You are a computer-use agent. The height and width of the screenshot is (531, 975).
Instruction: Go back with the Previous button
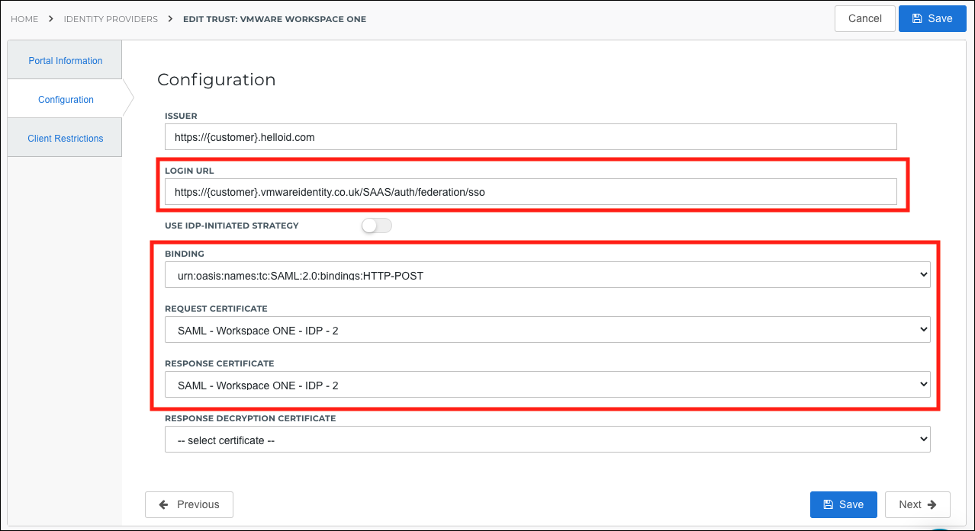click(x=189, y=504)
